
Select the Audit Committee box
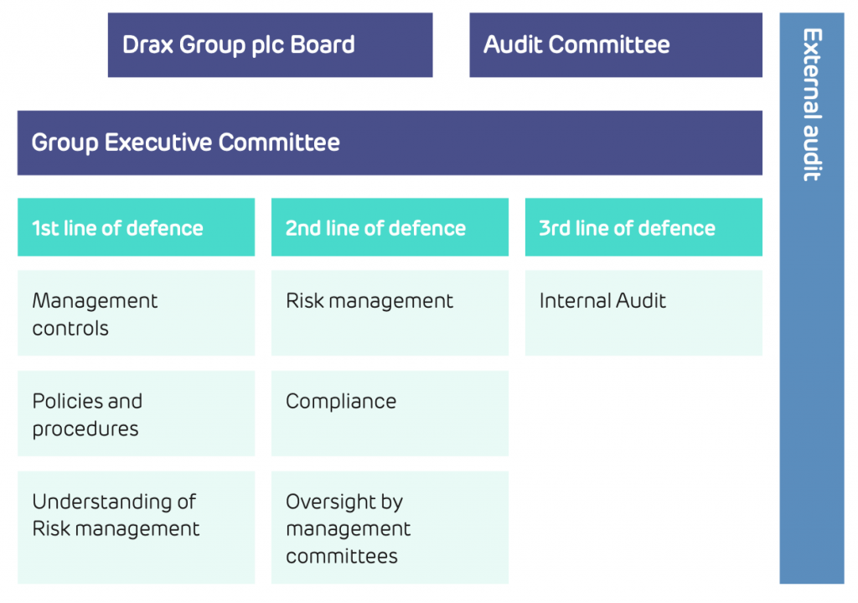[615, 44]
